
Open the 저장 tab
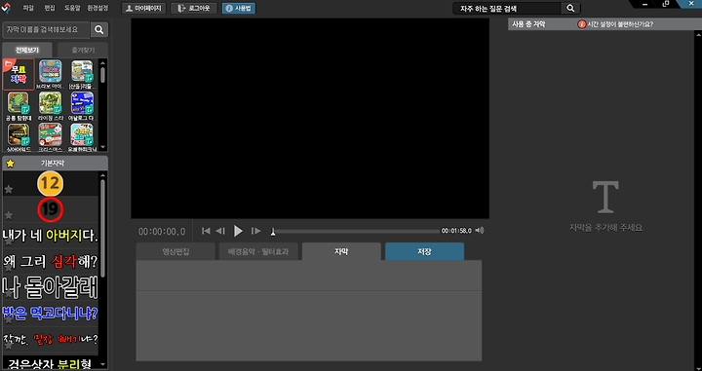pyautogui.click(x=424, y=251)
